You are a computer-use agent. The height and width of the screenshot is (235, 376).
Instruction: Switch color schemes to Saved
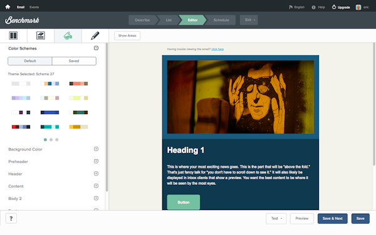pyautogui.click(x=74, y=61)
